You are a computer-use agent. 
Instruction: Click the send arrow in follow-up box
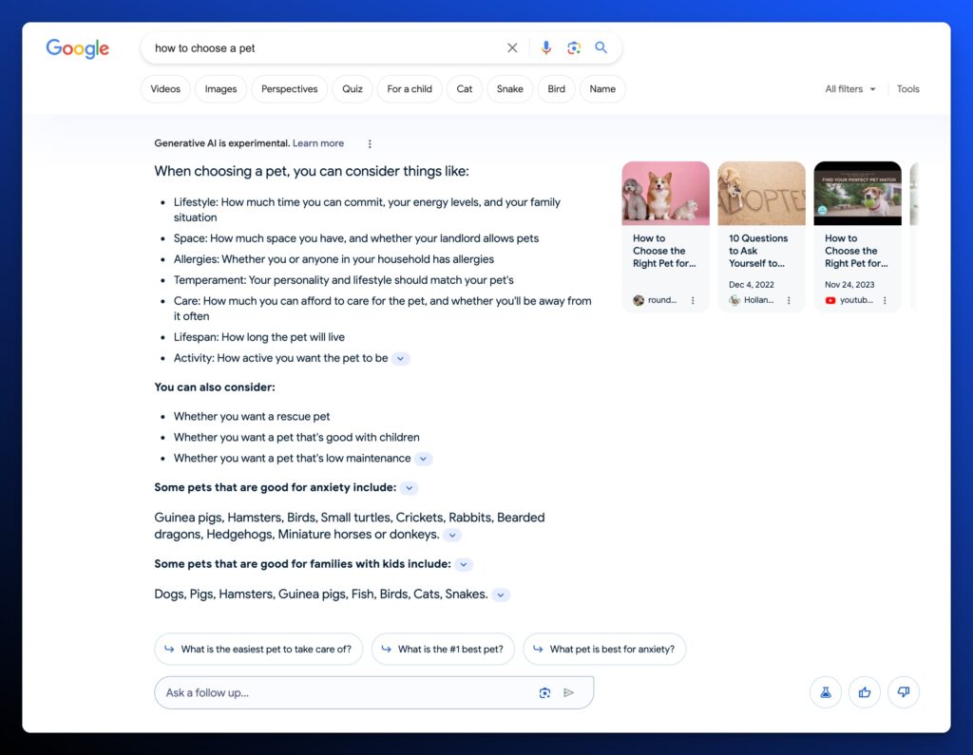pyautogui.click(x=569, y=693)
